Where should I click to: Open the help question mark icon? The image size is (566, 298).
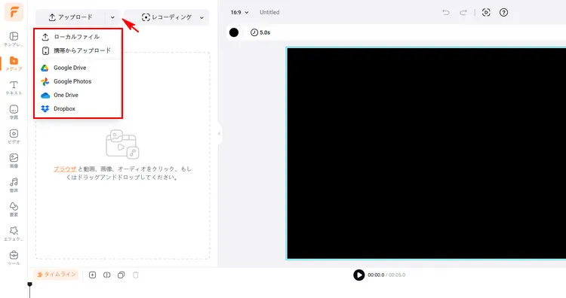click(x=503, y=13)
